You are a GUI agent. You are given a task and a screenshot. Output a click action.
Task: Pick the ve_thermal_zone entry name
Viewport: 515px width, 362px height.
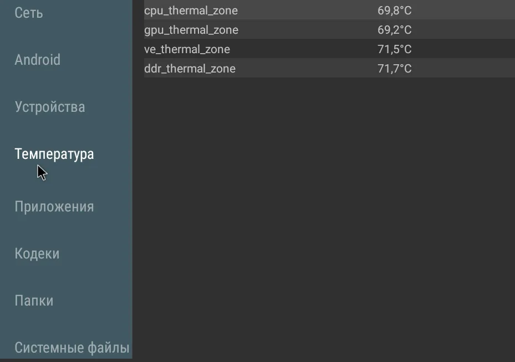tap(187, 49)
